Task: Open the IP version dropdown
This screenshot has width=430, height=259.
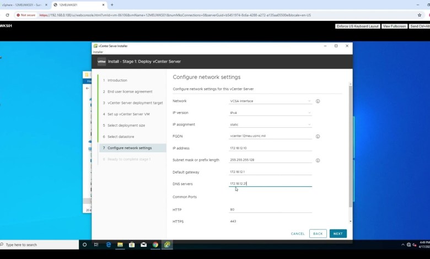Action: (x=270, y=112)
